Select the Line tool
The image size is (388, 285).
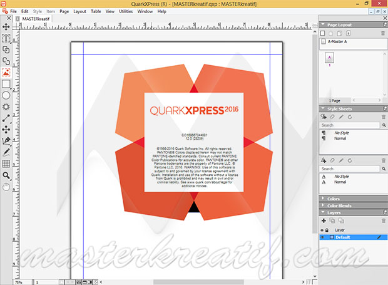[x=6, y=118]
